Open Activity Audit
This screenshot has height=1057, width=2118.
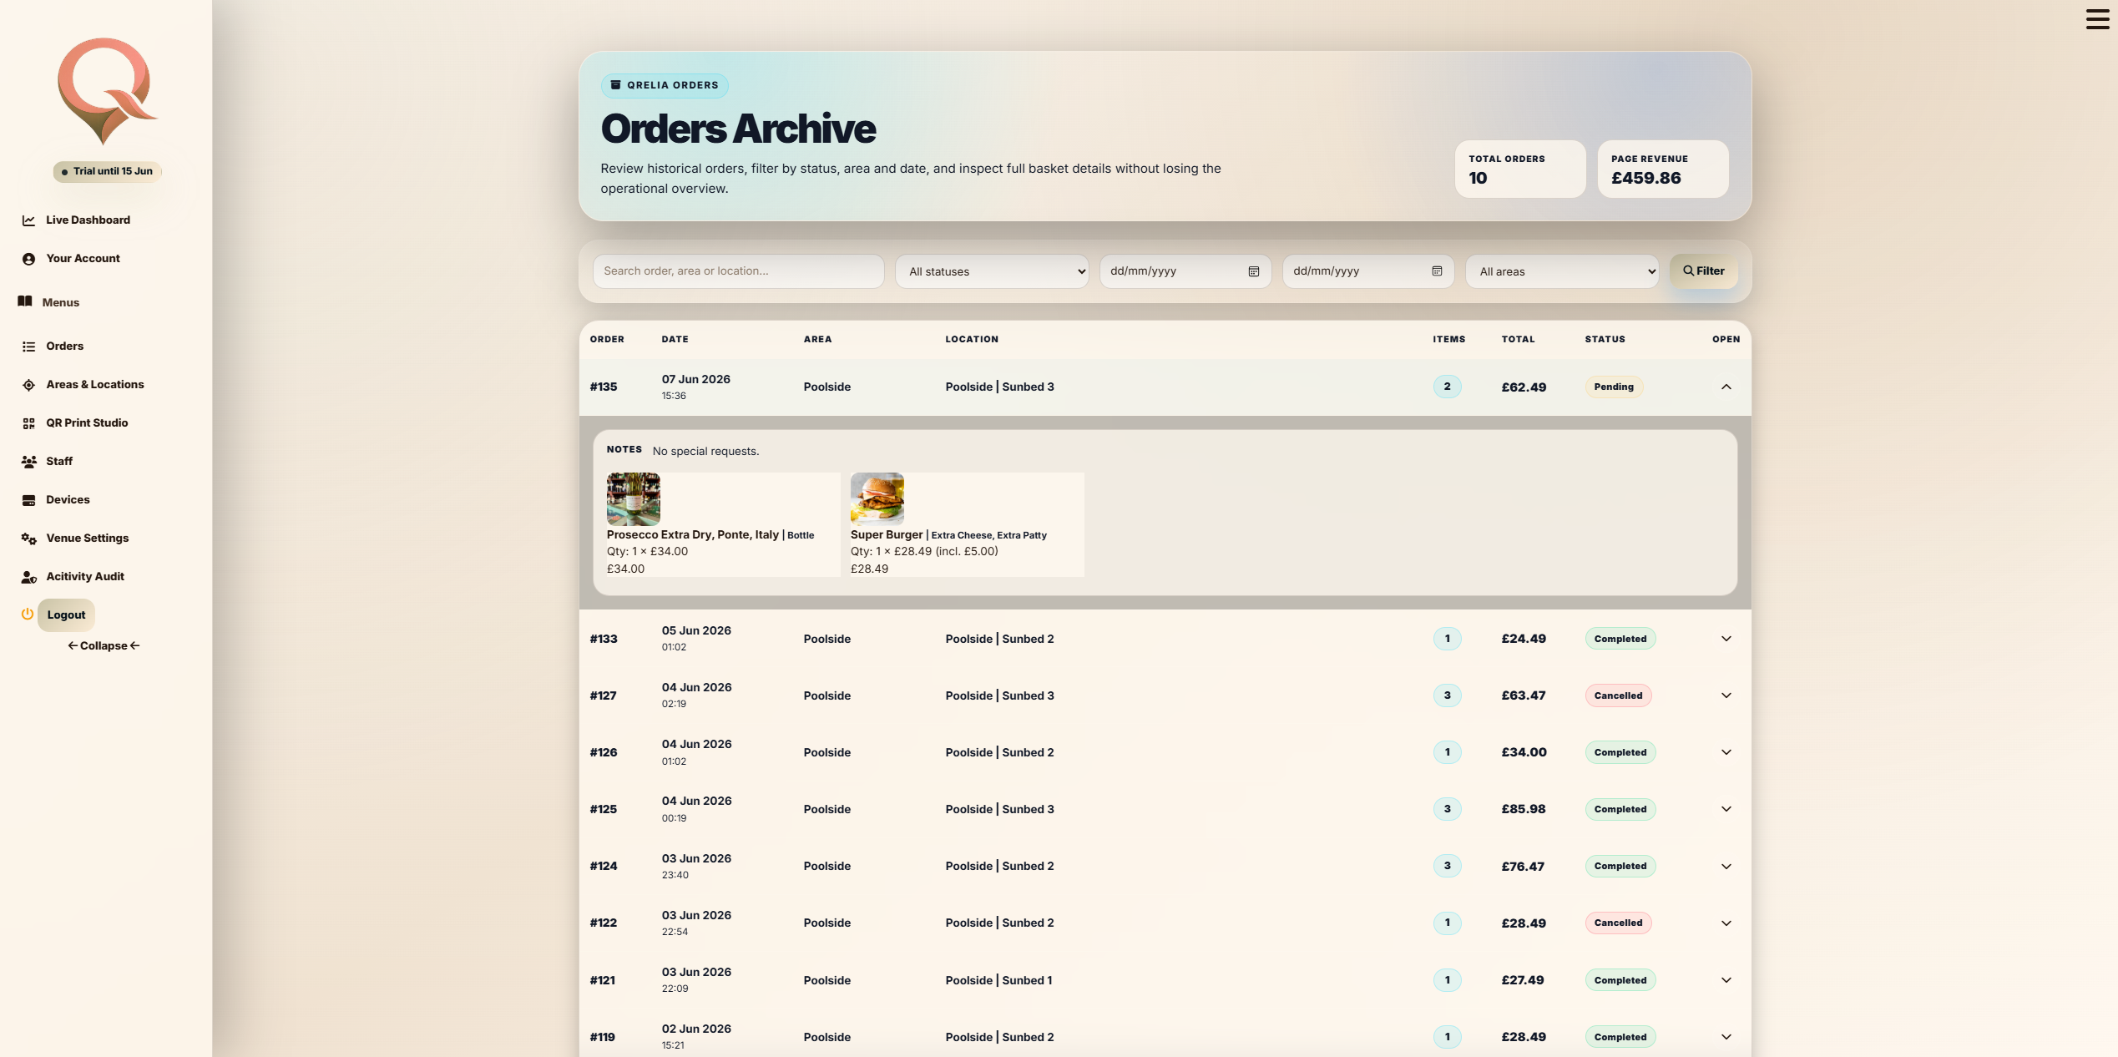tap(85, 577)
